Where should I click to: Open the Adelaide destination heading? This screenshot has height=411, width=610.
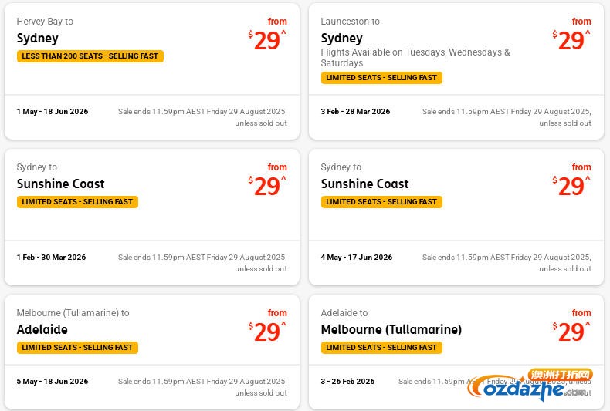coord(42,329)
